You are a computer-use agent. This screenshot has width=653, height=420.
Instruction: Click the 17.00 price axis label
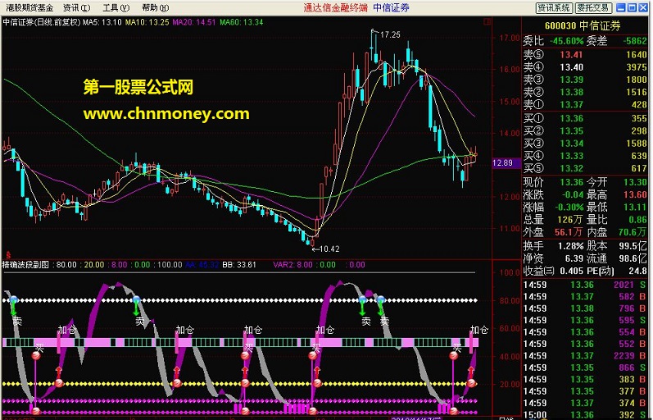point(510,38)
